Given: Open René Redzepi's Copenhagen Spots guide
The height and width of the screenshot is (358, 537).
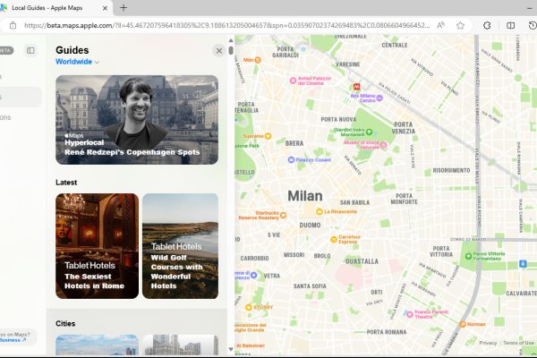Looking at the screenshot, I should [x=137, y=120].
